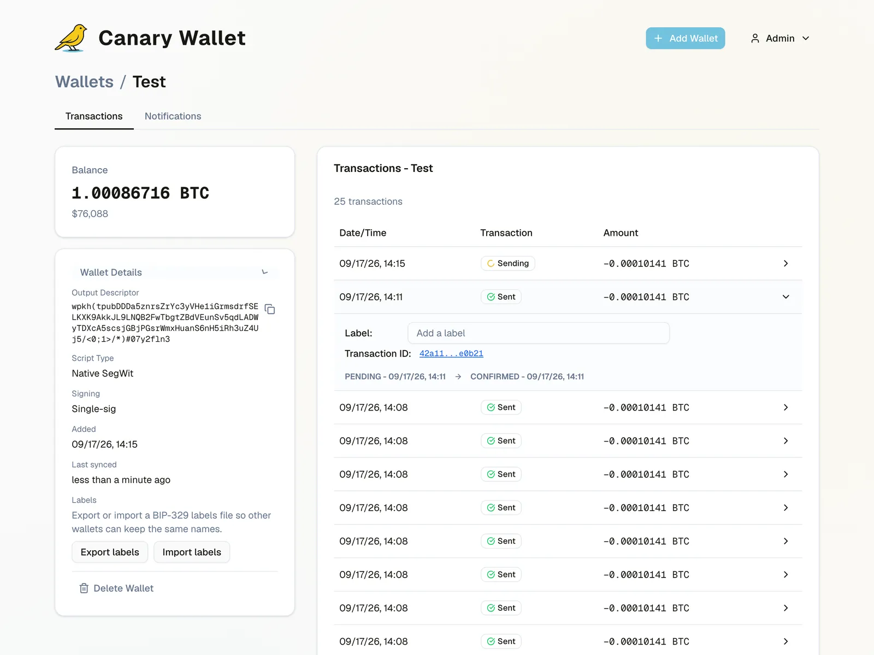Image resolution: width=874 pixels, height=655 pixels.
Task: Copy the output descriptor
Action: click(270, 309)
